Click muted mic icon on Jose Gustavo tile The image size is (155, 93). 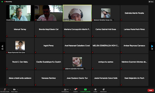pos(64,85)
